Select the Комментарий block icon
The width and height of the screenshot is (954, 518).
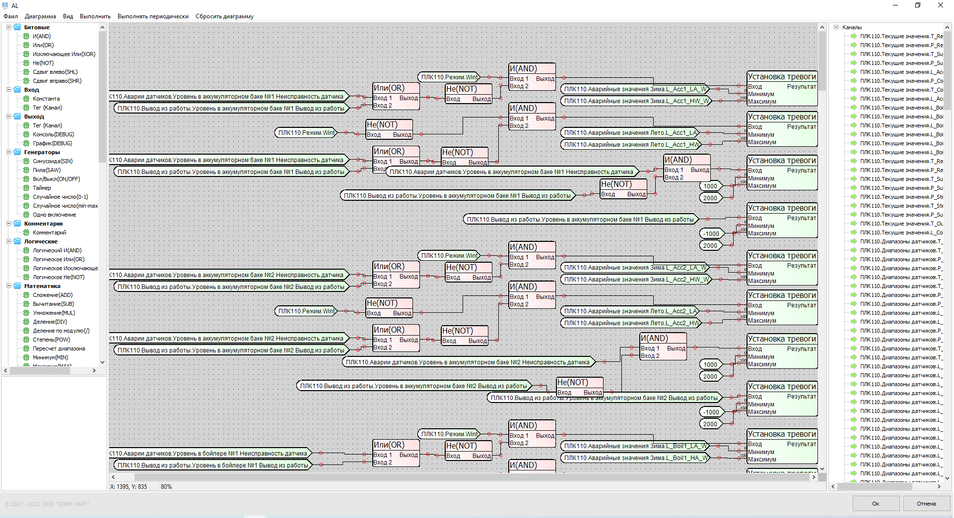(26, 232)
